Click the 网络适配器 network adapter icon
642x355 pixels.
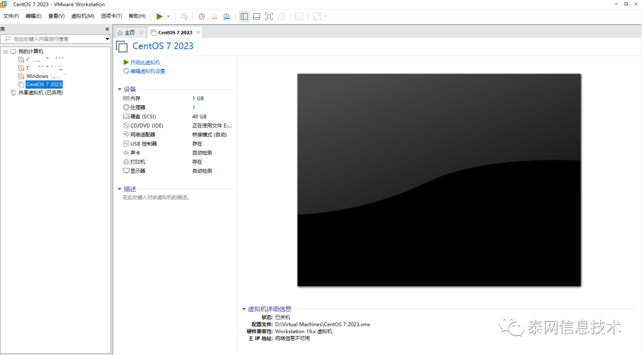pyautogui.click(x=126, y=135)
